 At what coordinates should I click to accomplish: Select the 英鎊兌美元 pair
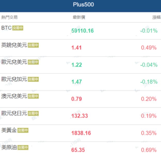click(x=14, y=45)
